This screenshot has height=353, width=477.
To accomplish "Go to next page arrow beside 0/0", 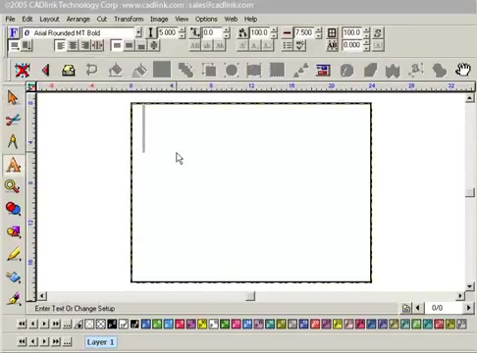I will click(x=468, y=308).
